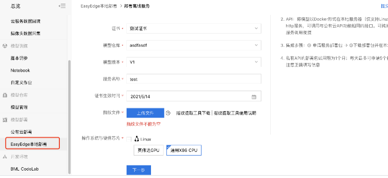Screen dimensions: 388x178
Task: Open 脚本调参 in the sidebar
Action: (x=19, y=58)
